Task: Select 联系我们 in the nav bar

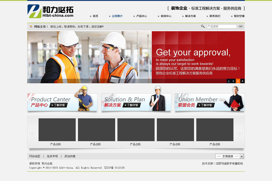Action: click(215, 16)
